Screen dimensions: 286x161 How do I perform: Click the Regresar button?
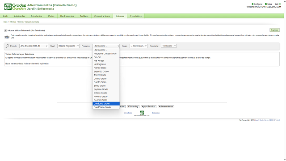coord(274,30)
